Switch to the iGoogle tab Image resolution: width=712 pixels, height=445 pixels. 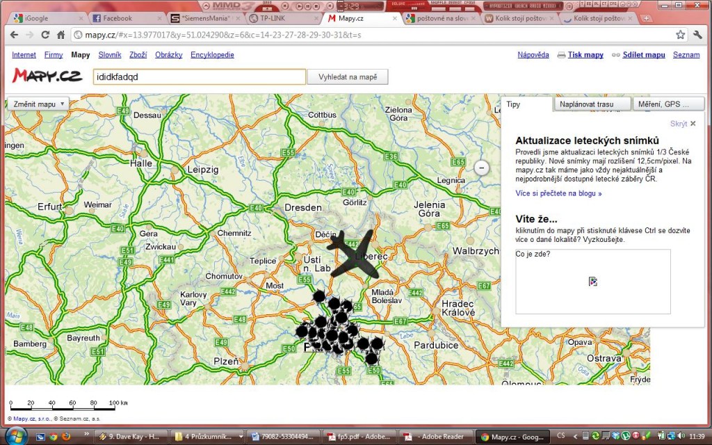47,18
